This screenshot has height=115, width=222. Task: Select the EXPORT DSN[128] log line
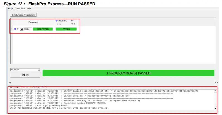tap(69, 96)
